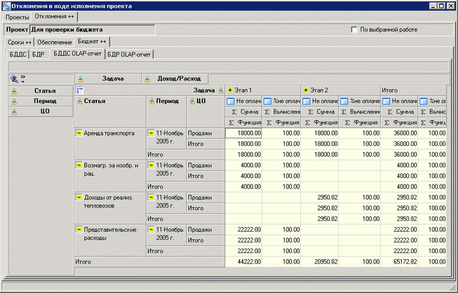Image resolution: width=458 pixels, height=293 pixels.
Task: Select the БДДС tab
Action: [x=18, y=54]
